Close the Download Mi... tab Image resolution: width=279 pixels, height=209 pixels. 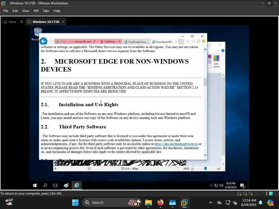pyautogui.click(x=176, y=42)
